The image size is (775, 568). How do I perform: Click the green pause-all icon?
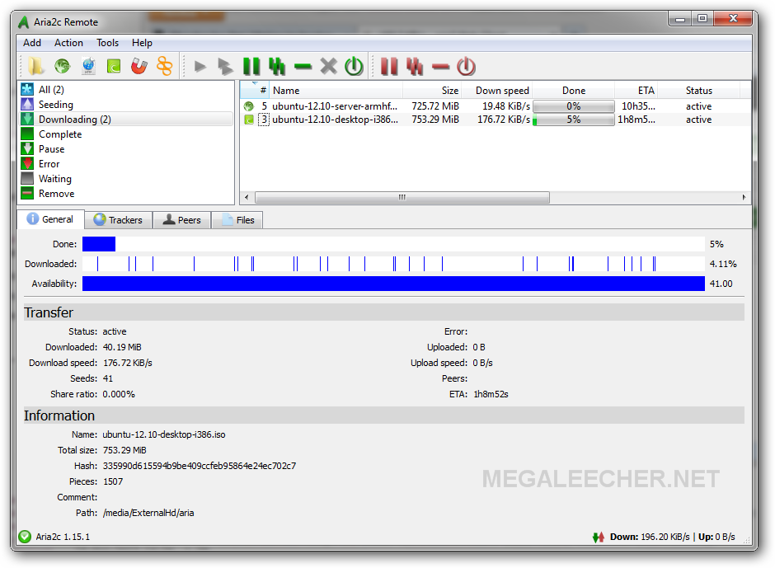[x=277, y=66]
